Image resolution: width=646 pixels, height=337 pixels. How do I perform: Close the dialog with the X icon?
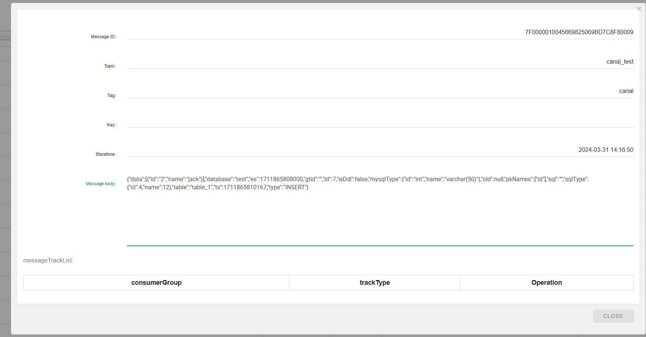pos(639,9)
